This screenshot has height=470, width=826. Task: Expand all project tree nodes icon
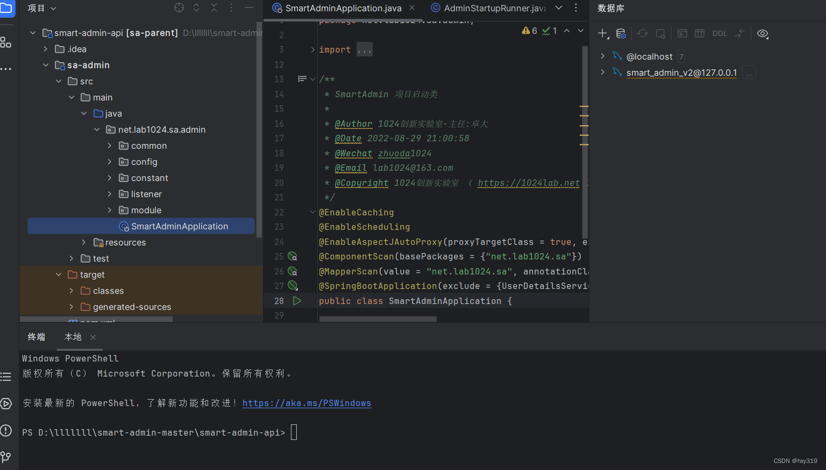[196, 8]
